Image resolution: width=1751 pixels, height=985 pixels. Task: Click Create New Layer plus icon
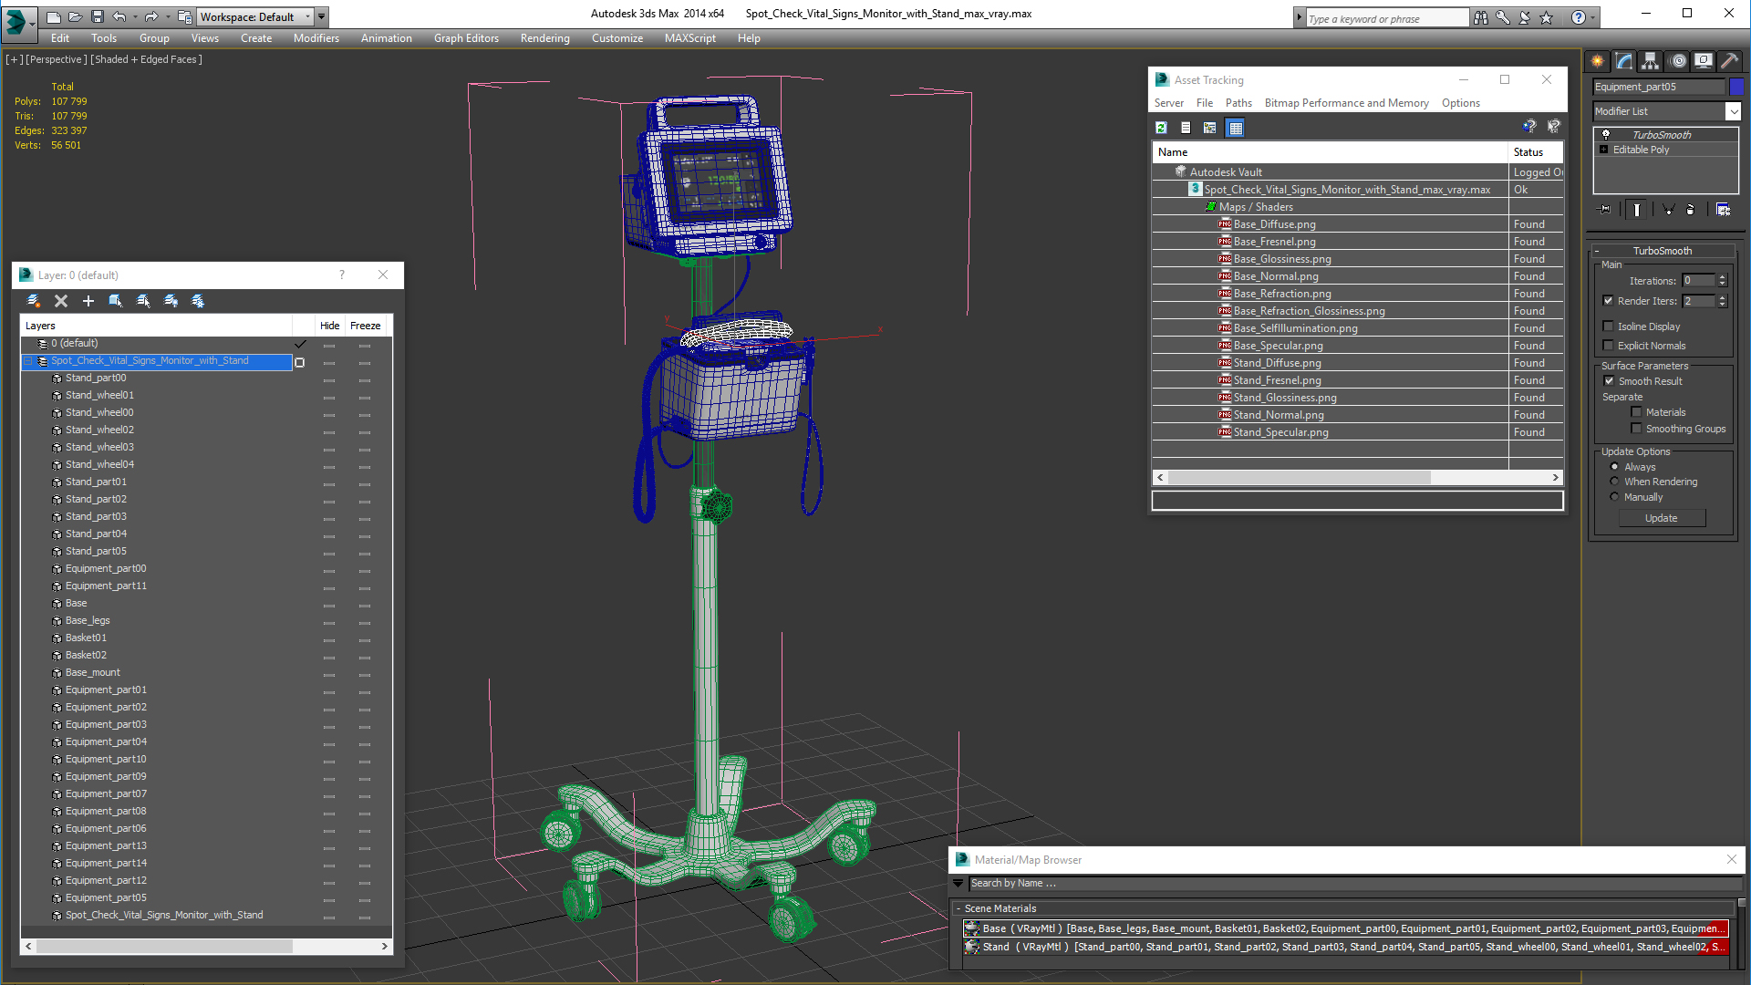click(x=88, y=301)
